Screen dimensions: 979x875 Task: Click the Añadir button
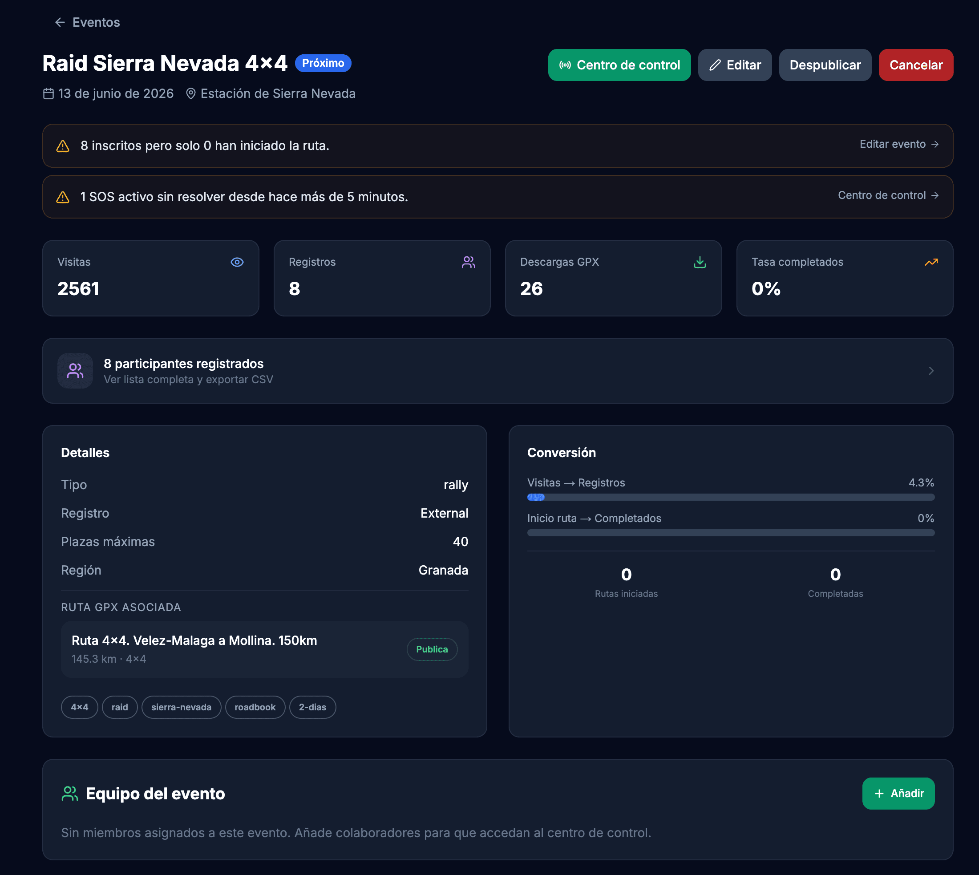tap(898, 793)
